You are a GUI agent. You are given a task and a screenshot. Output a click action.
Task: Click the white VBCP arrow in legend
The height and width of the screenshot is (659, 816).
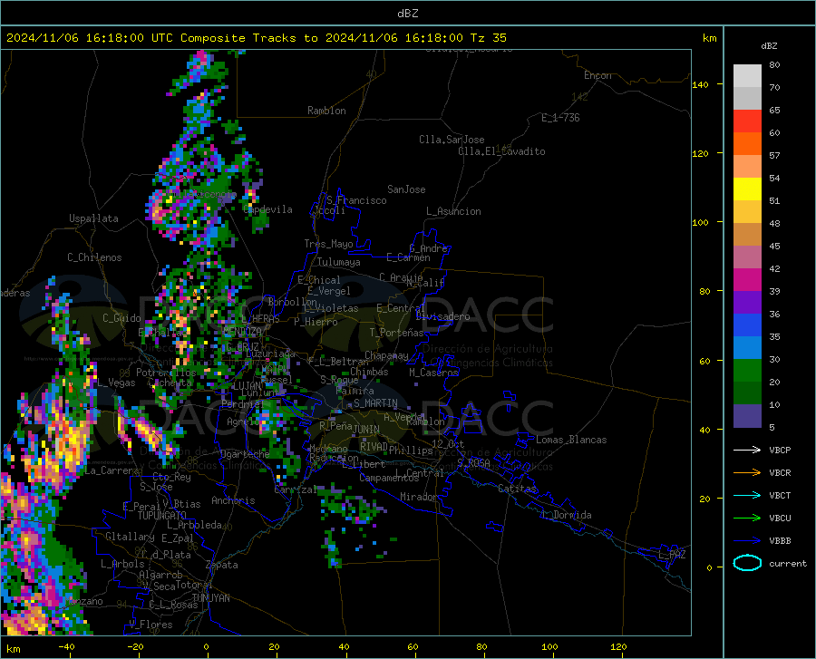747,450
